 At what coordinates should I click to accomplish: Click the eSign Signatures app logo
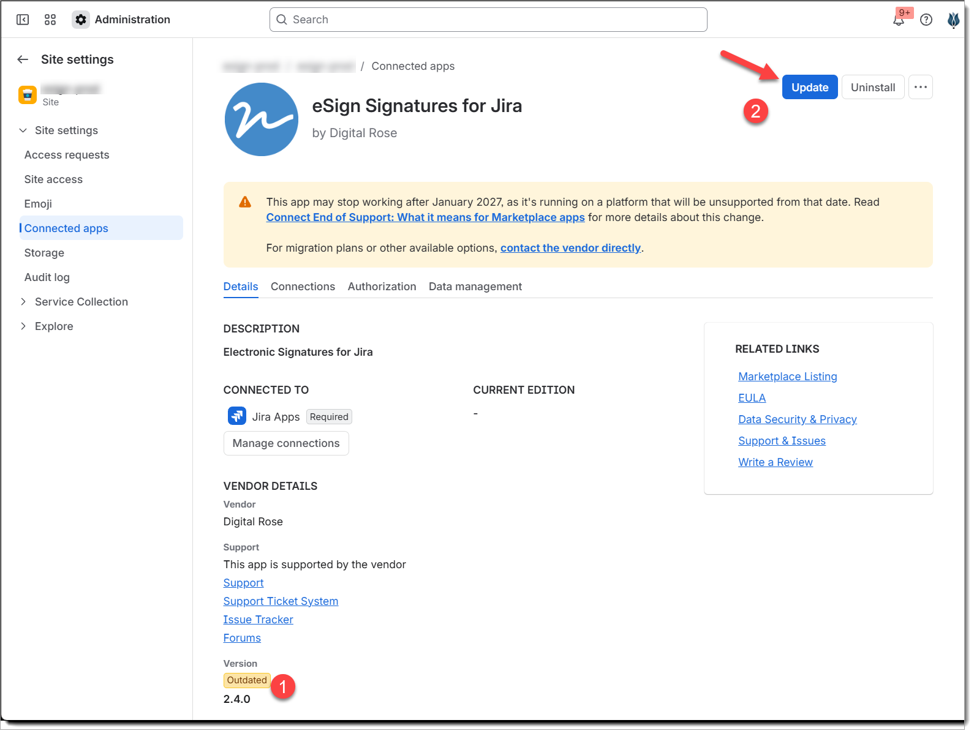[x=262, y=119]
